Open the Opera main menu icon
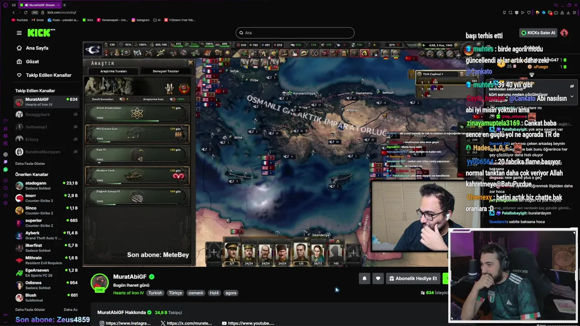Screen dimensions: 580x326 coord(5,5)
